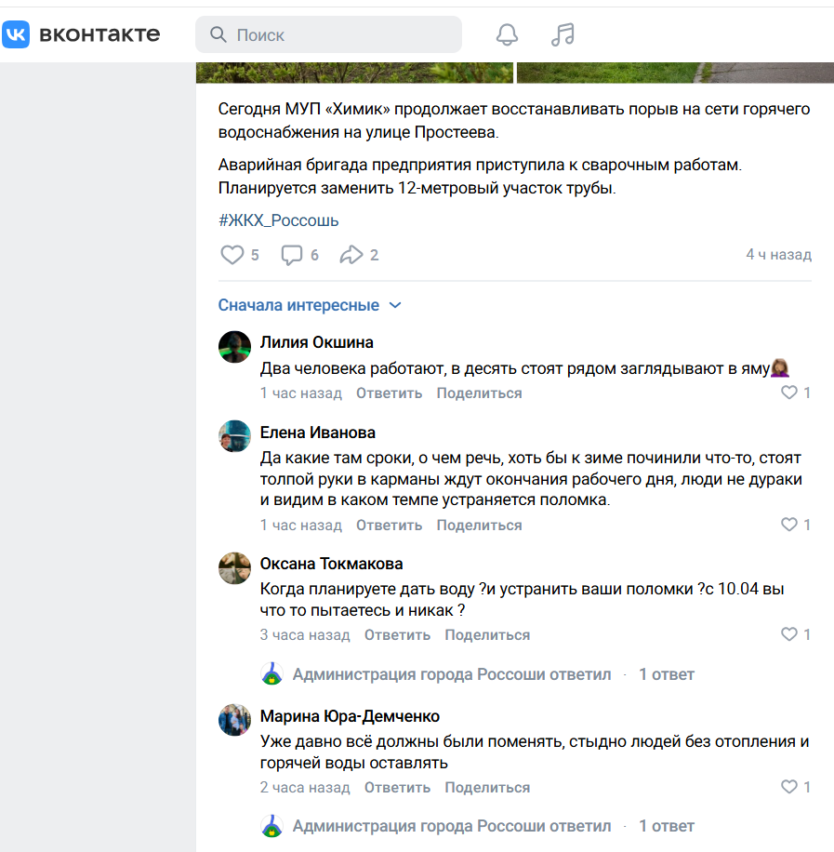This screenshot has height=852, width=834.
Task: Click the #ЖКХ_Россошь hashtag
Action: click(278, 220)
